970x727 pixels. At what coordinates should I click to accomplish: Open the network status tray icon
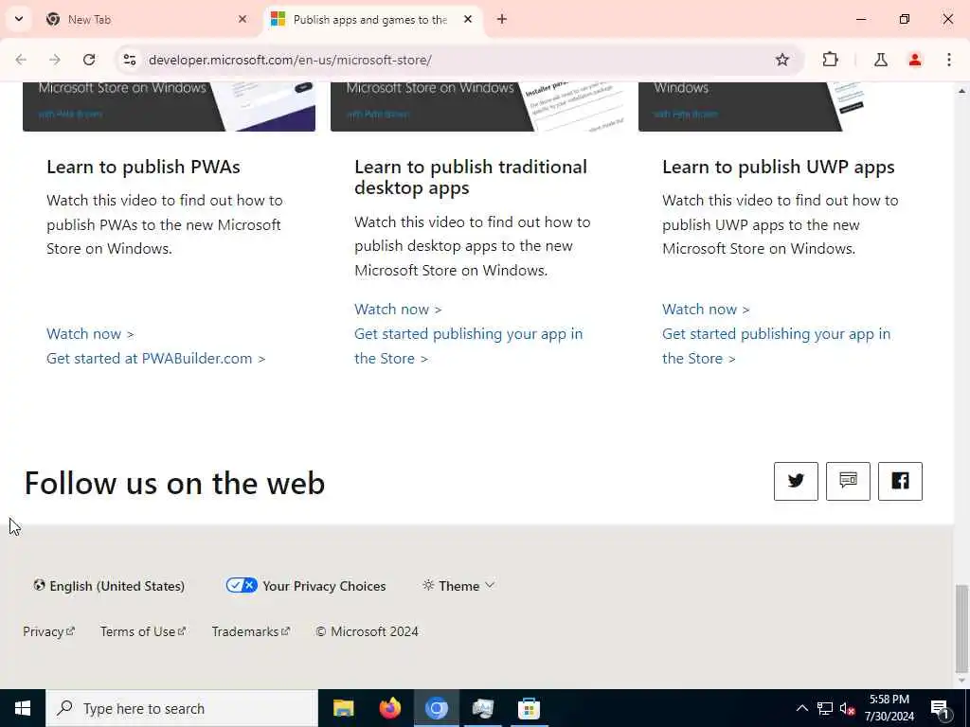coord(825,708)
